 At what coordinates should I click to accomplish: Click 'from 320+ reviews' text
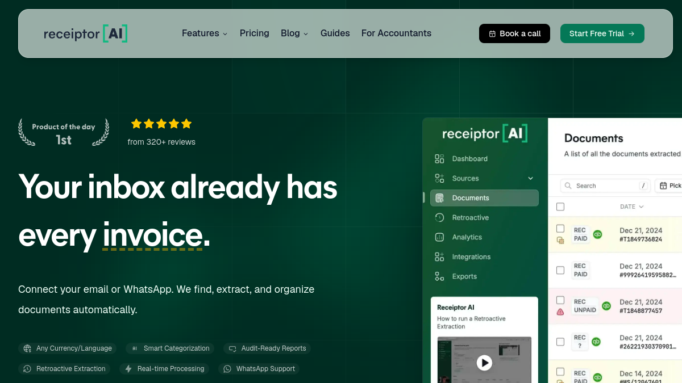point(161,142)
